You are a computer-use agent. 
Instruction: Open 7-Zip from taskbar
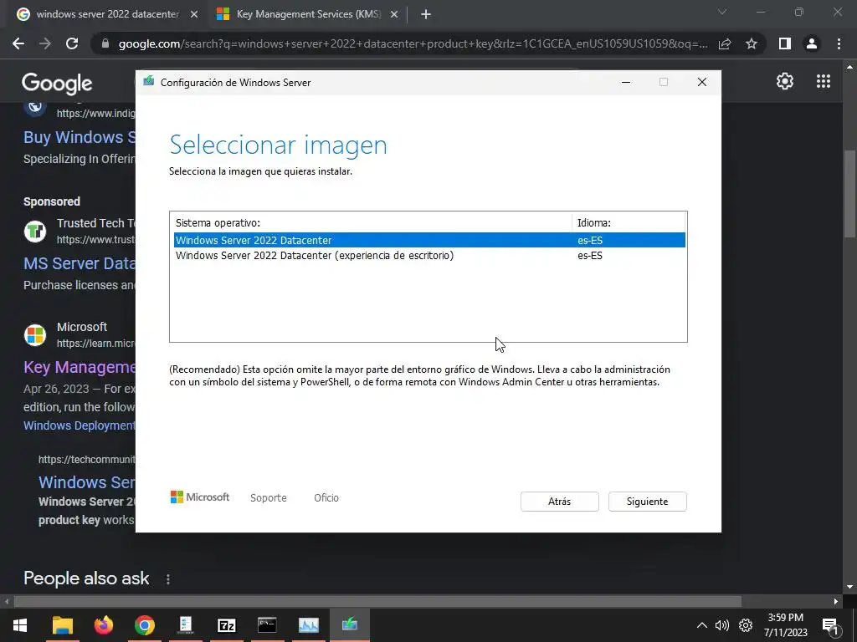pos(226,625)
